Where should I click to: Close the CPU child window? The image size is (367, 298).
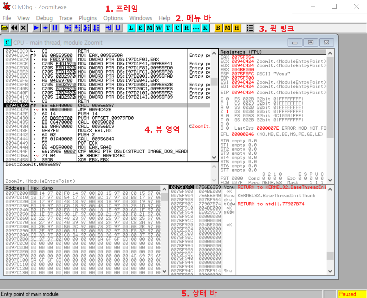tap(326, 42)
